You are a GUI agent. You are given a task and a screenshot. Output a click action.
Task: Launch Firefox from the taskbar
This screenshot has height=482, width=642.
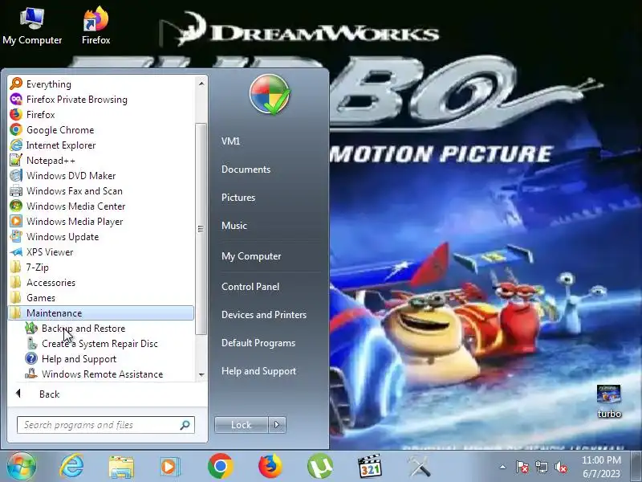pyautogui.click(x=270, y=466)
